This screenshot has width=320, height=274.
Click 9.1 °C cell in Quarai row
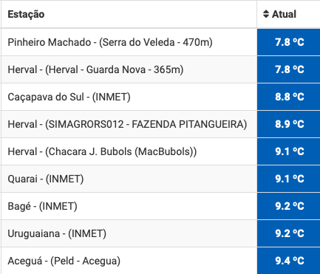[x=288, y=179]
